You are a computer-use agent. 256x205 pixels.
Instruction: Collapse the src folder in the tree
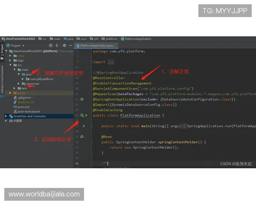click(x=11, y=65)
